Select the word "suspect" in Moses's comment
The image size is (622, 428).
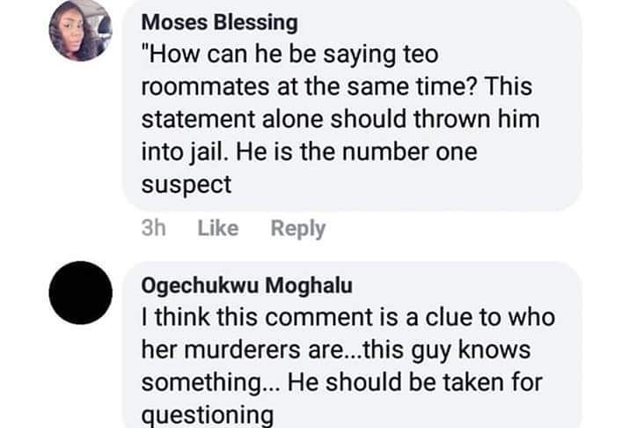(x=187, y=185)
